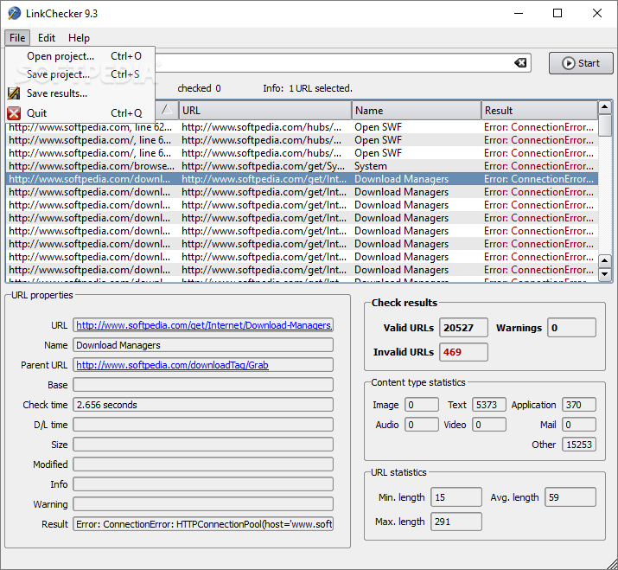Open the Help menu
This screenshot has height=570, width=618.
point(79,38)
